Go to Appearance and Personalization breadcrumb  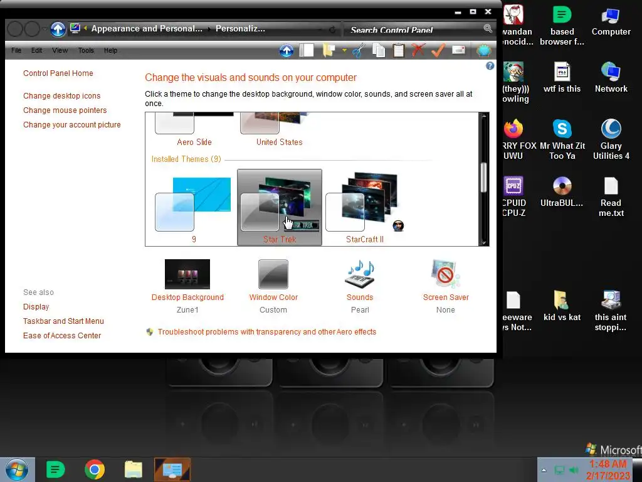147,29
